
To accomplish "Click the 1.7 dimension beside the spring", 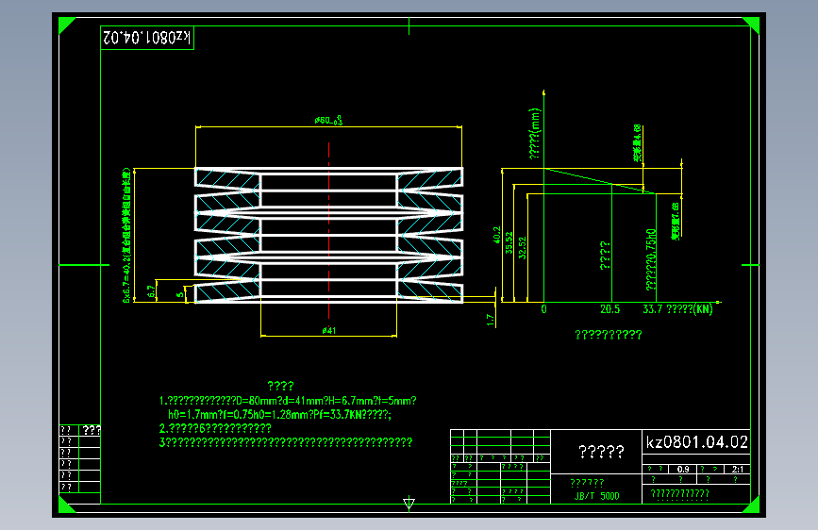I will click(x=490, y=320).
